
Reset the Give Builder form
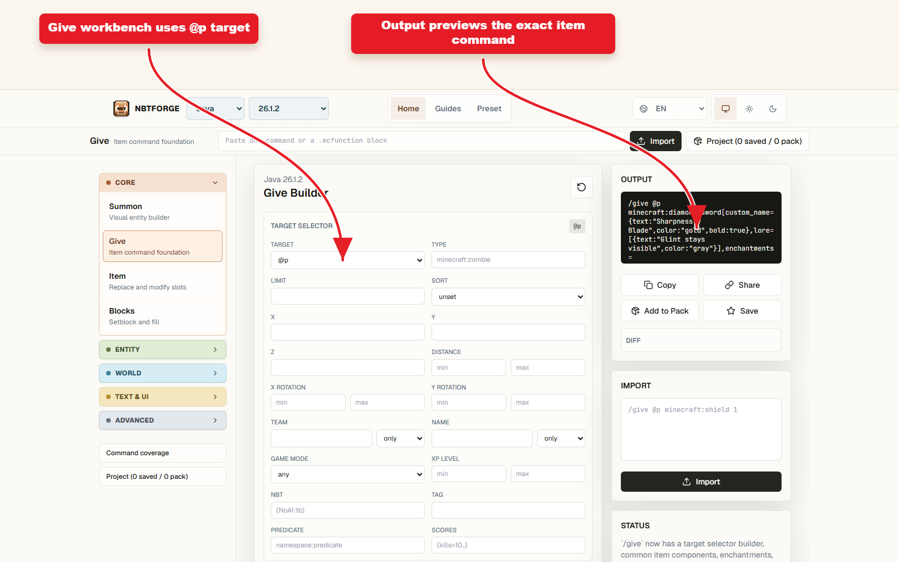click(582, 187)
